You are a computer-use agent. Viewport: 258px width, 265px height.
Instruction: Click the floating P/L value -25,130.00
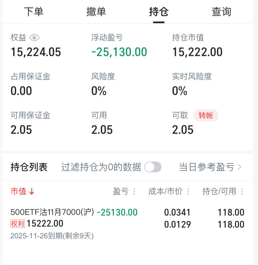[119, 52]
